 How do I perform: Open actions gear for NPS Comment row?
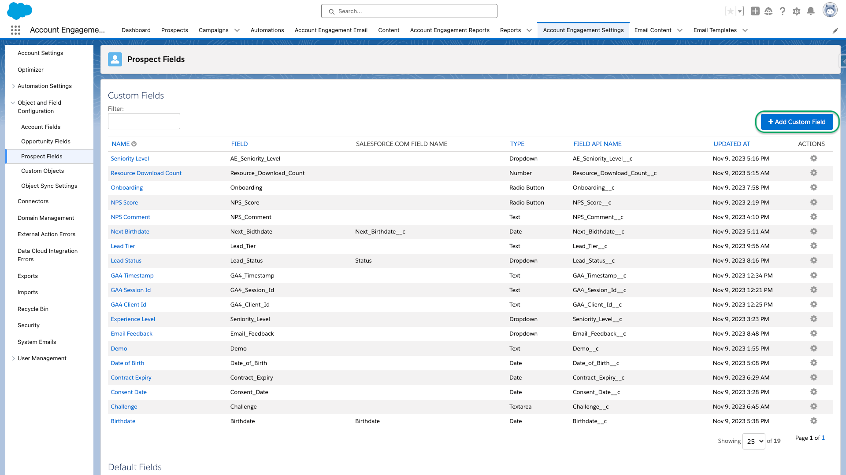(814, 217)
